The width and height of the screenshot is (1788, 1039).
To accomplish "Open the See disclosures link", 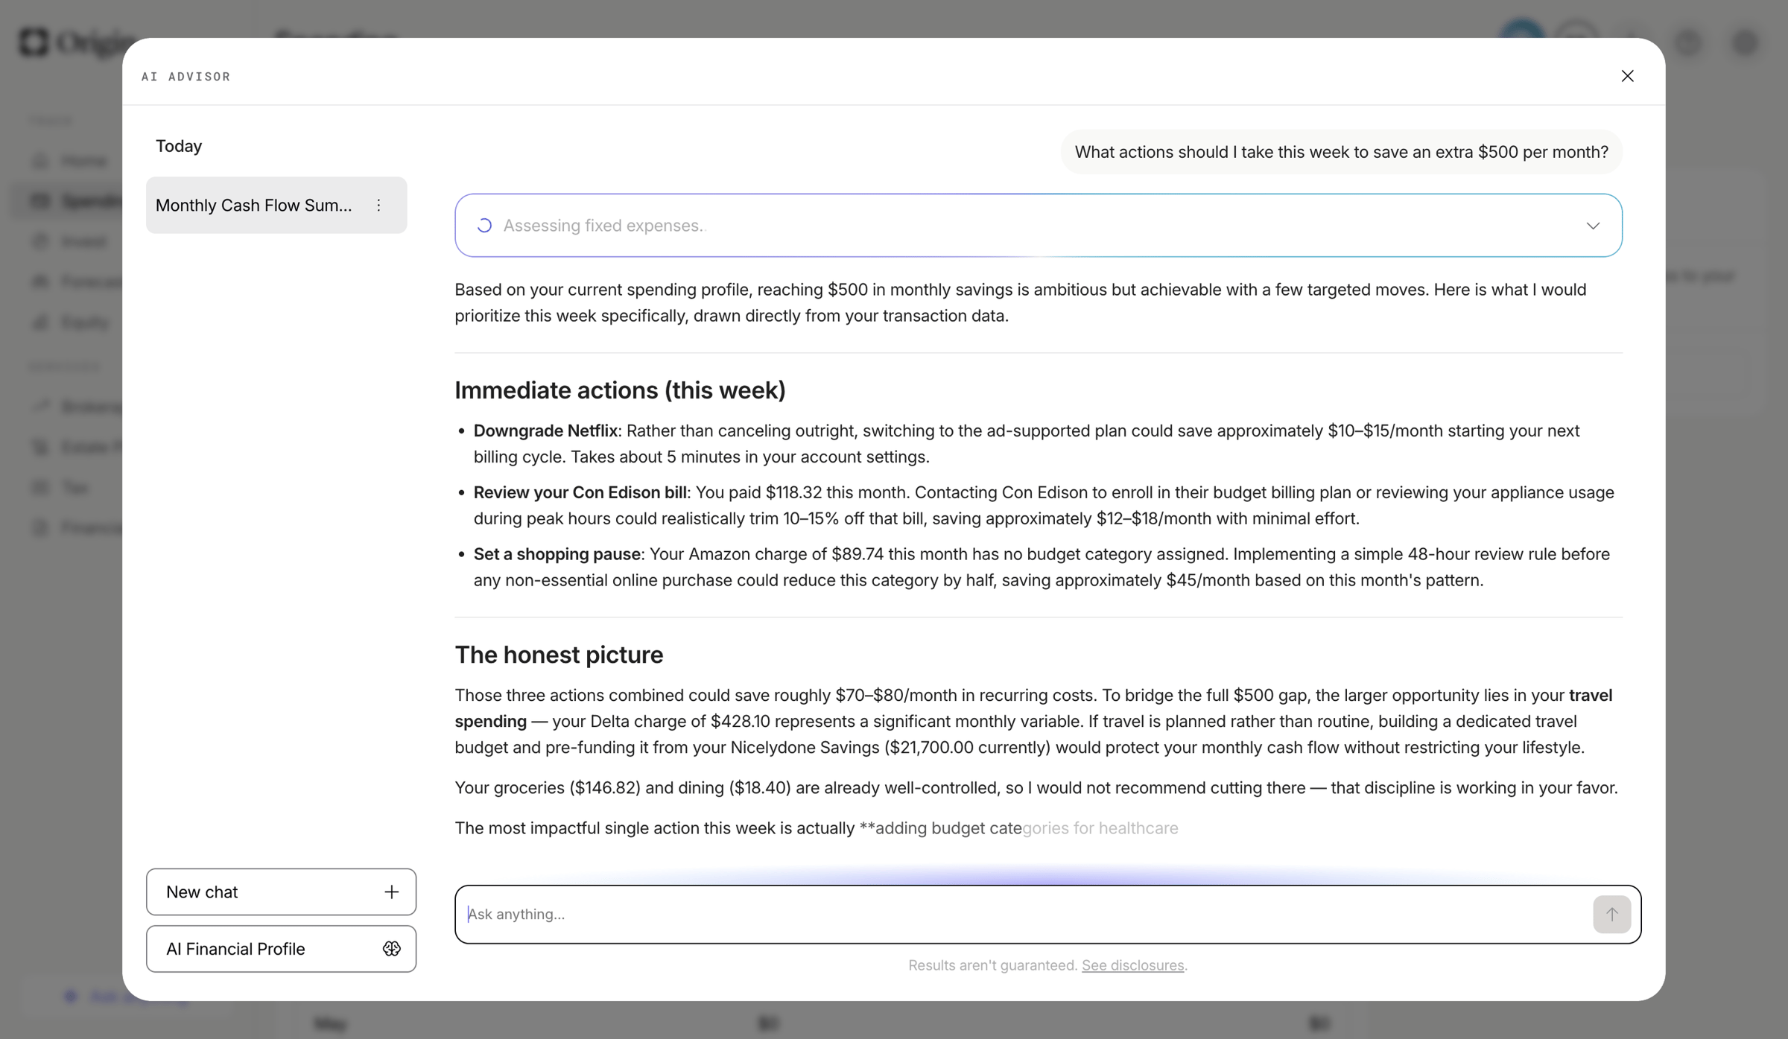I will coord(1132,965).
